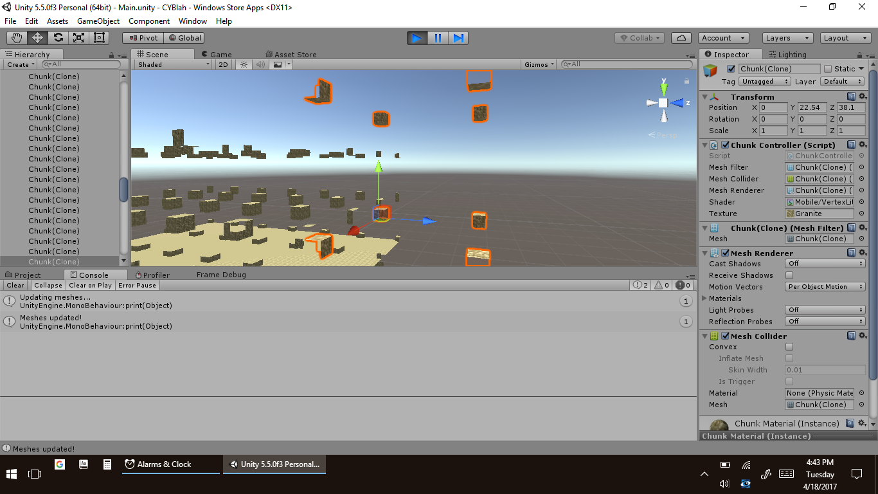Select the Hand tool in toolbar
This screenshot has width=878, height=494.
(17, 38)
